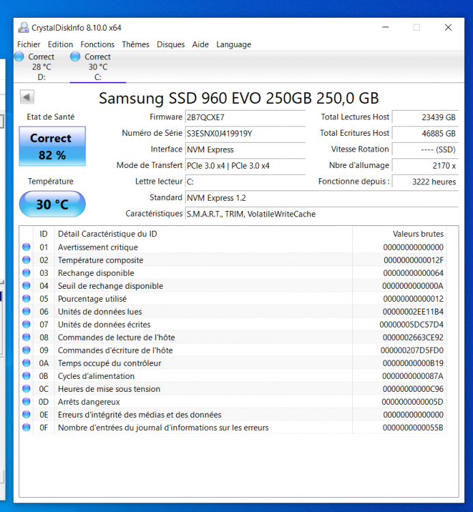Select the D: drive status orb
473x512 pixels.
(x=19, y=57)
